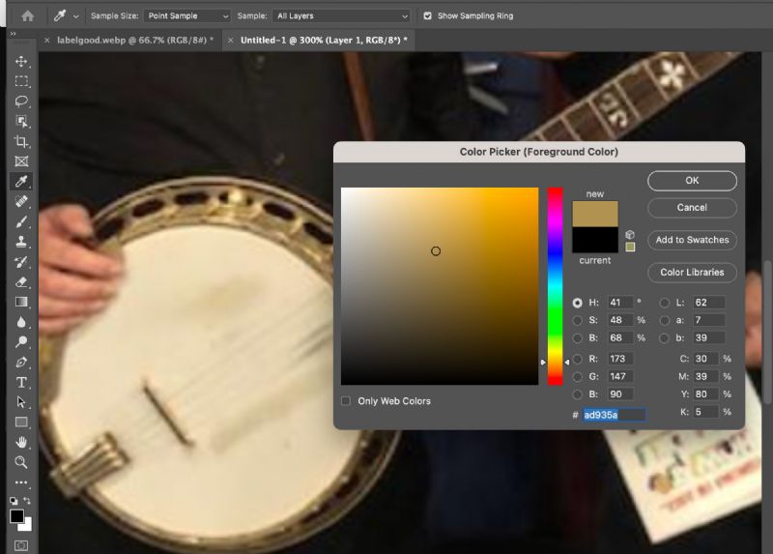Toggle the Show Sampling Ring checkbox
Screen dimensions: 773x554
point(427,15)
